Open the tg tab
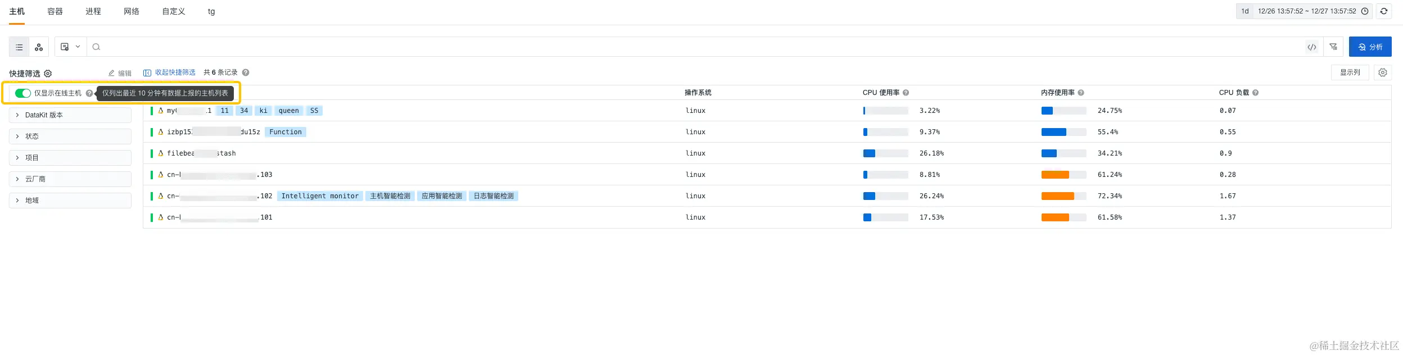This screenshot has height=355, width=1403. tap(211, 11)
